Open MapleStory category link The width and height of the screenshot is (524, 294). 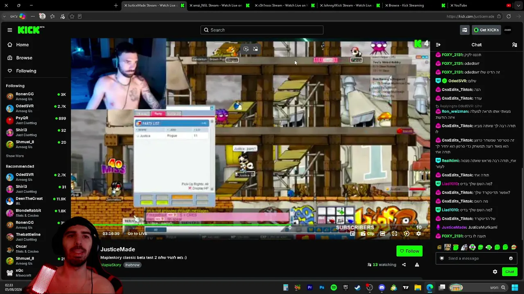pos(111,265)
